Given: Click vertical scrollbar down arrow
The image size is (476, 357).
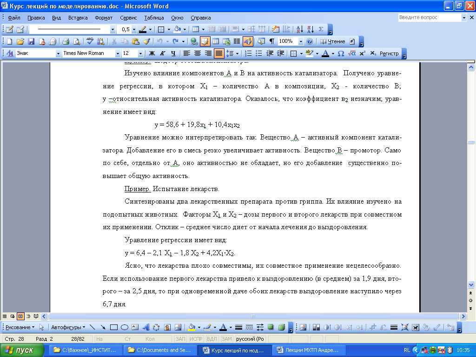Looking at the screenshot, I should (471, 285).
